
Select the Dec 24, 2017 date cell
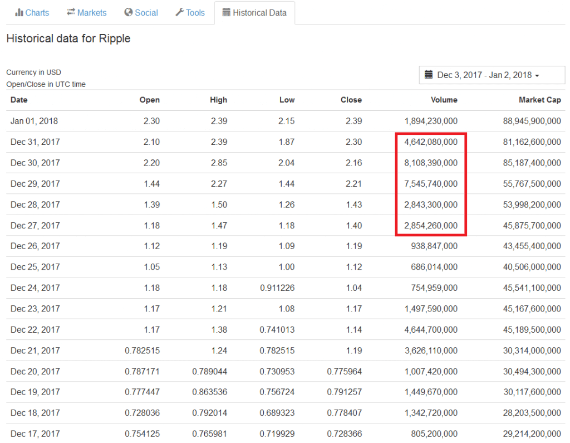coord(35,288)
